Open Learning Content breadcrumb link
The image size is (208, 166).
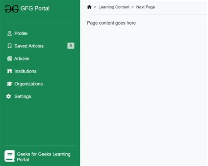pos(114,7)
